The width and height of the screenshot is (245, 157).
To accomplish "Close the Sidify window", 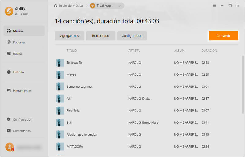I will (238, 6).
